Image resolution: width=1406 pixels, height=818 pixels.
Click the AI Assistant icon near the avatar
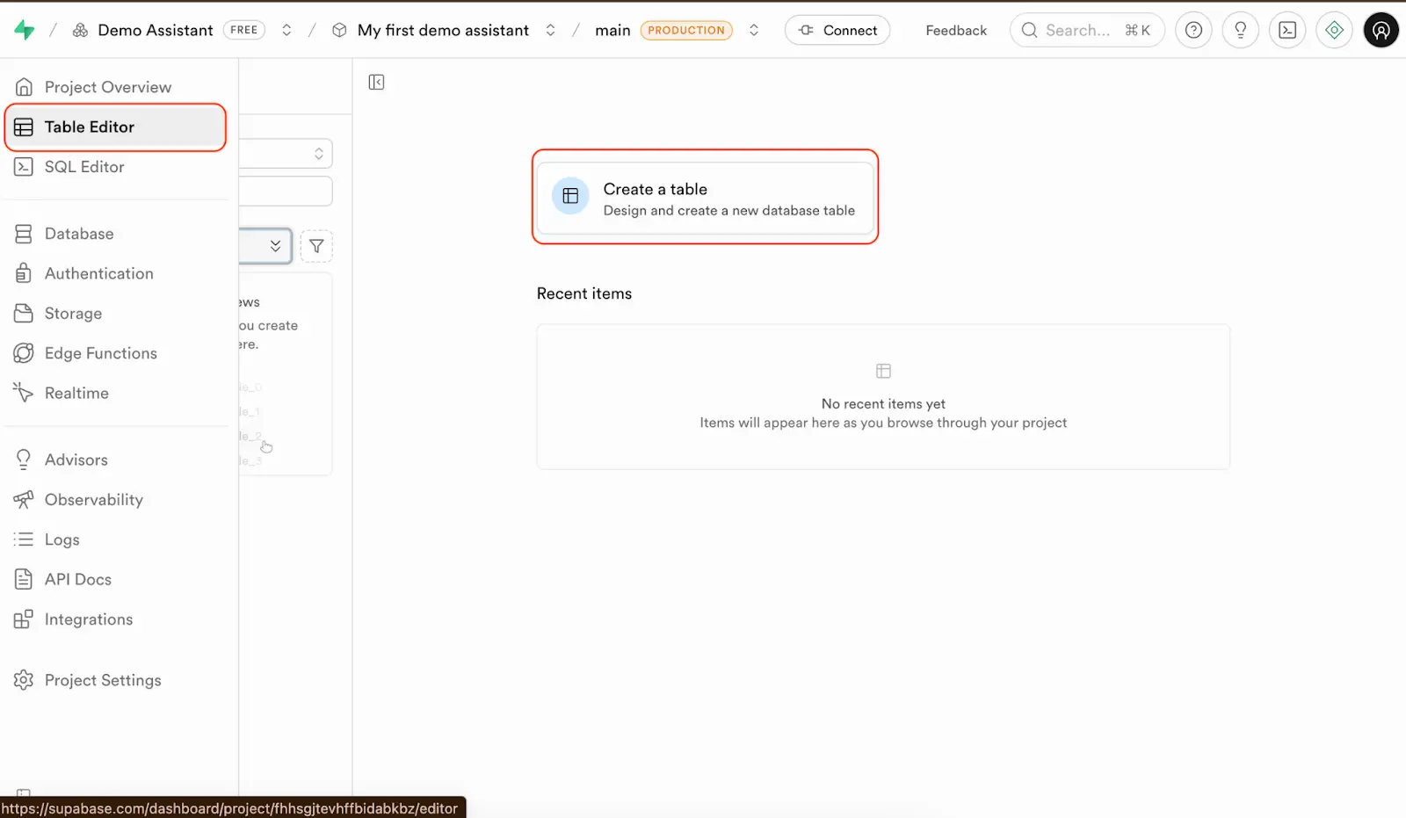1334,30
